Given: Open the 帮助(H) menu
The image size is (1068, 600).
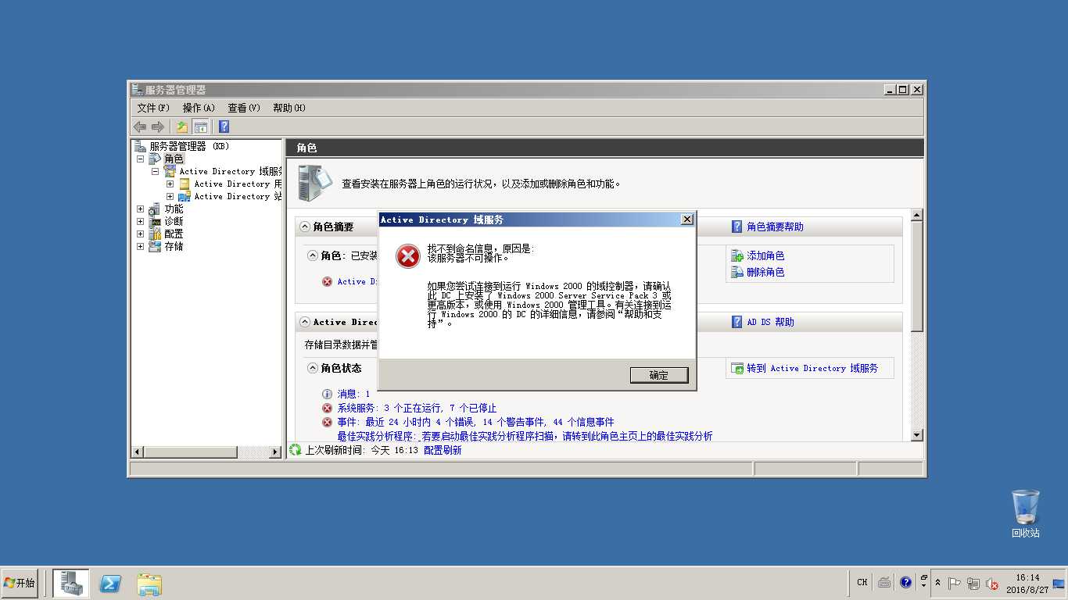Looking at the screenshot, I should [289, 108].
